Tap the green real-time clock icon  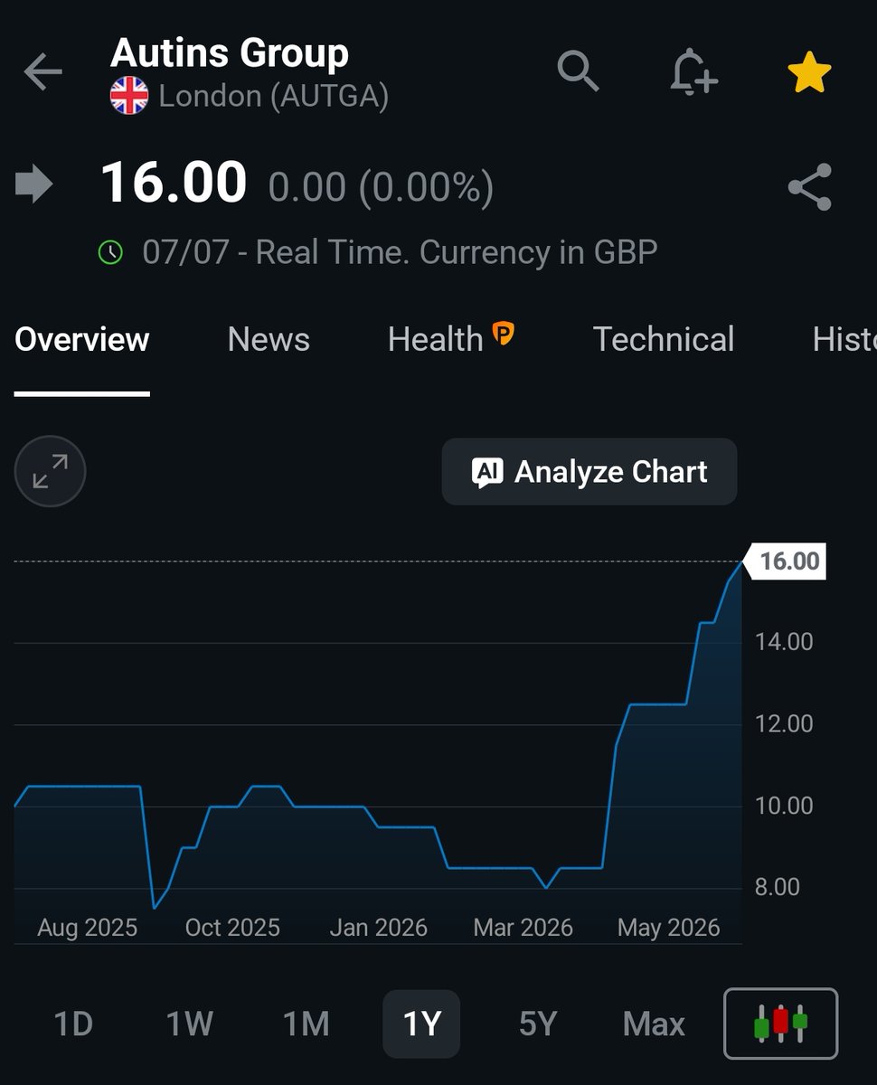[x=110, y=252]
